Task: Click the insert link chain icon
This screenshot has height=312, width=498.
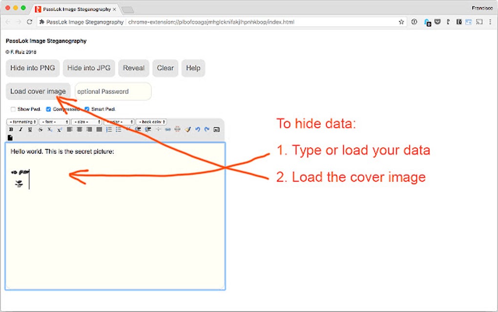Action: [166, 129]
